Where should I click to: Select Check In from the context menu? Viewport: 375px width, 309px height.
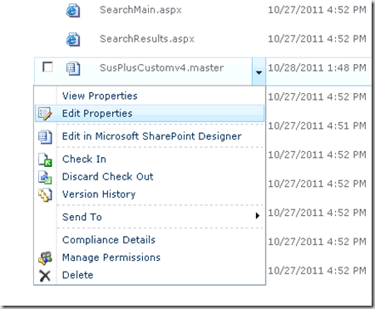150,159
